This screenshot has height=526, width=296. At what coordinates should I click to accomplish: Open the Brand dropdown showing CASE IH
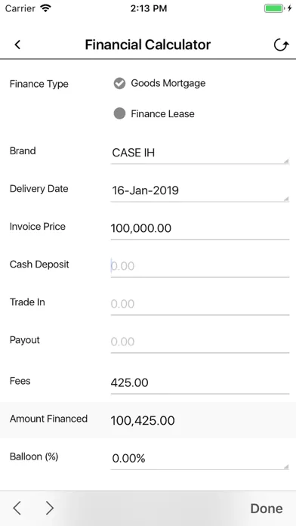click(200, 153)
